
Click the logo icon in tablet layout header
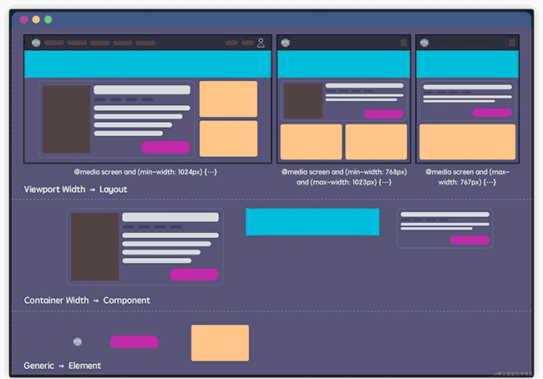pyautogui.click(x=286, y=43)
